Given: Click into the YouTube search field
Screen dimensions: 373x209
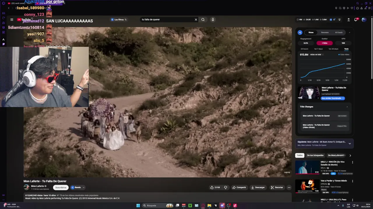Looking at the screenshot, I should click(x=167, y=20).
